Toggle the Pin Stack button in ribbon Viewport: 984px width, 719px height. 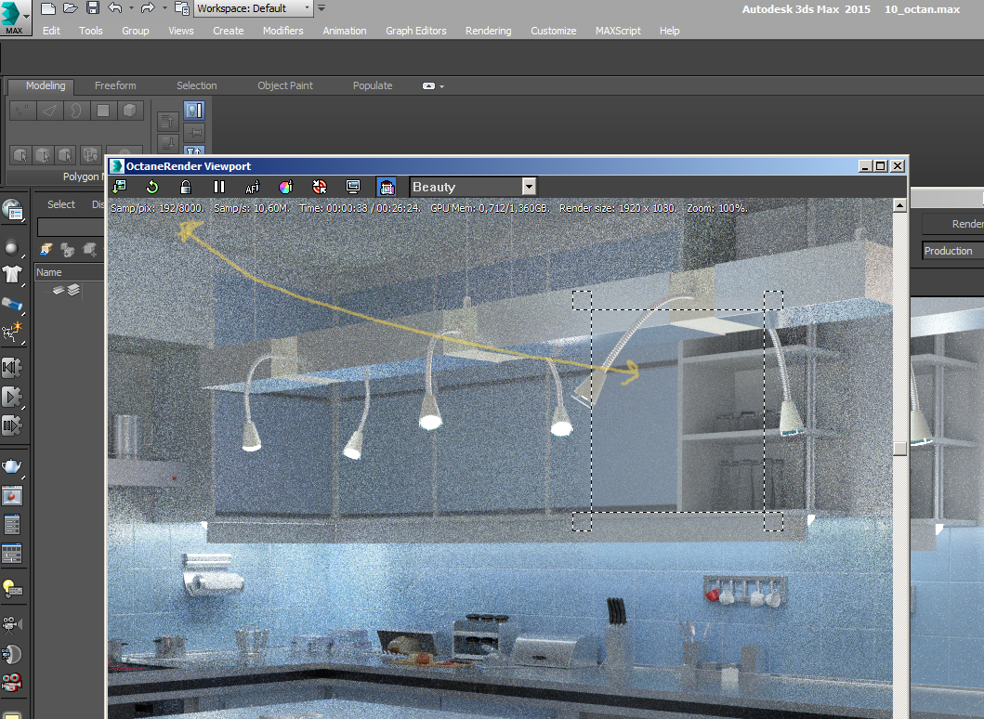coord(194,133)
